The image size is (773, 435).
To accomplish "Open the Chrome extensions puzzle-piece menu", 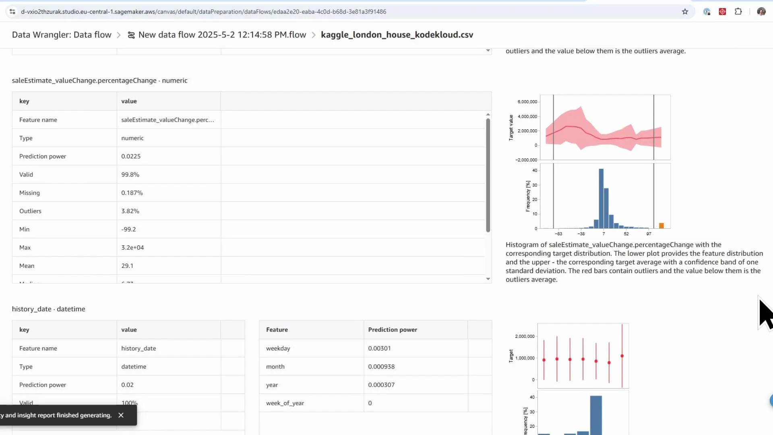I will tap(739, 12).
